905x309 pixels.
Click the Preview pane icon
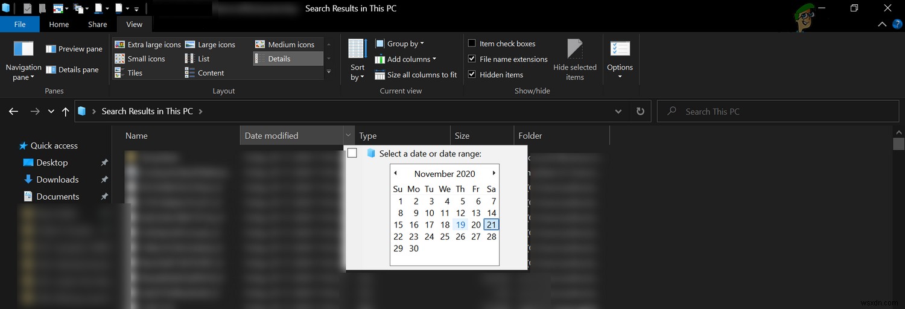[51, 49]
